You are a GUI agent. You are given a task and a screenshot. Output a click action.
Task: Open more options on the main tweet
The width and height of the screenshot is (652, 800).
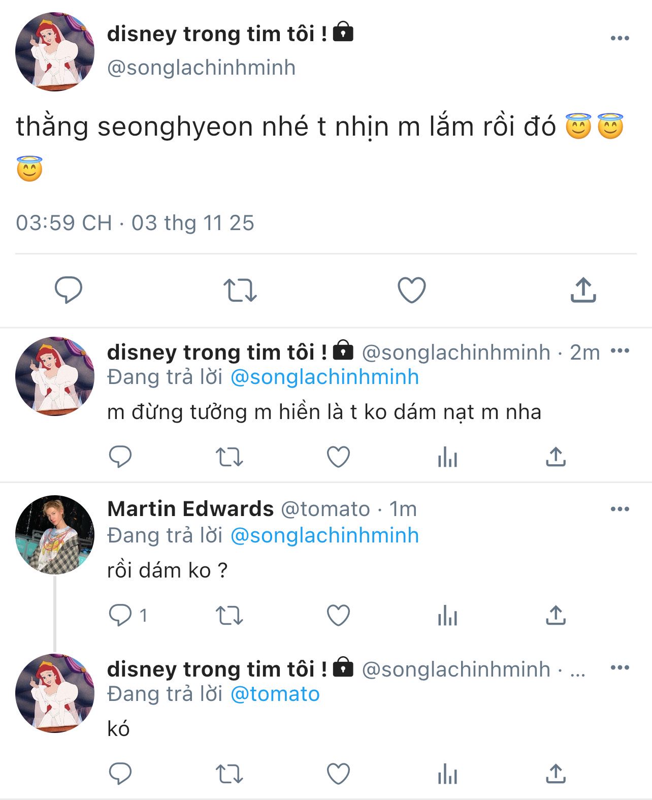click(620, 38)
